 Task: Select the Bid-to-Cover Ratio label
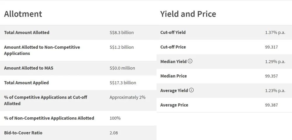pos(23,133)
